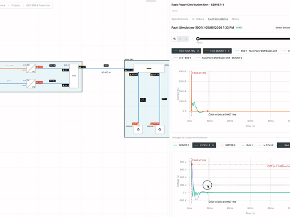Deselect the U-2 Port 2 voltage chip
The width and height of the screenshot is (290, 217).
click(x=213, y=145)
